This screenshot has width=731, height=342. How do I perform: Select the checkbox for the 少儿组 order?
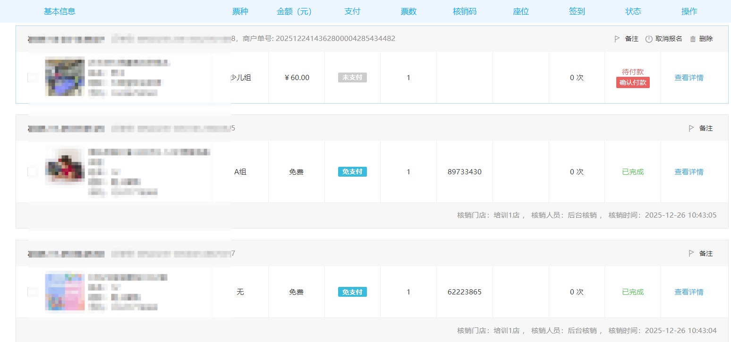click(33, 78)
